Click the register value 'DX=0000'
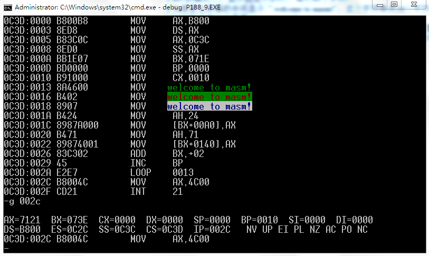 click(165, 220)
